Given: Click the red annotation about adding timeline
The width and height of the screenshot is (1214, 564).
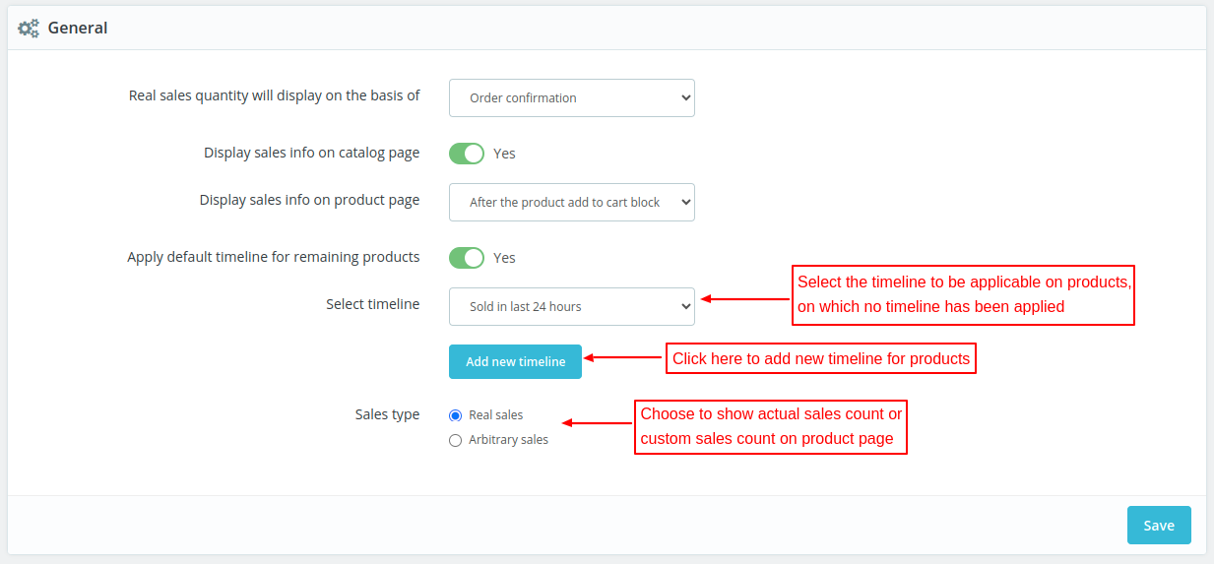Looking at the screenshot, I should pyautogui.click(x=821, y=358).
